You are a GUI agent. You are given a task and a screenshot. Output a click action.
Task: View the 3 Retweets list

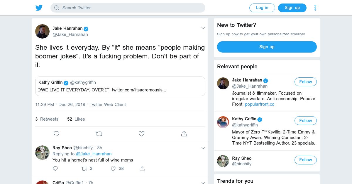(x=47, y=119)
